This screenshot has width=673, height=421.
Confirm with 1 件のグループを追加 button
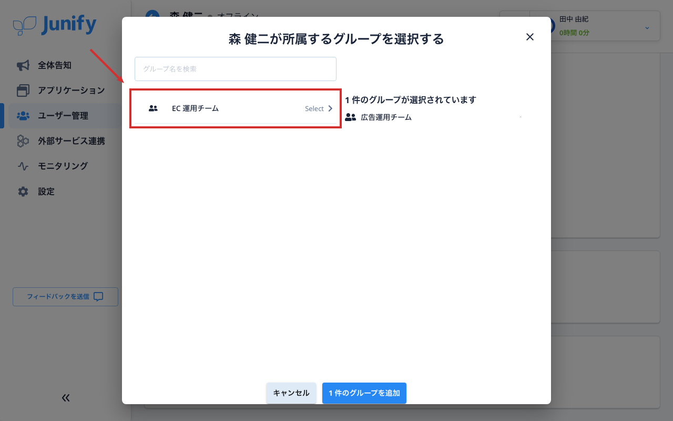click(364, 393)
